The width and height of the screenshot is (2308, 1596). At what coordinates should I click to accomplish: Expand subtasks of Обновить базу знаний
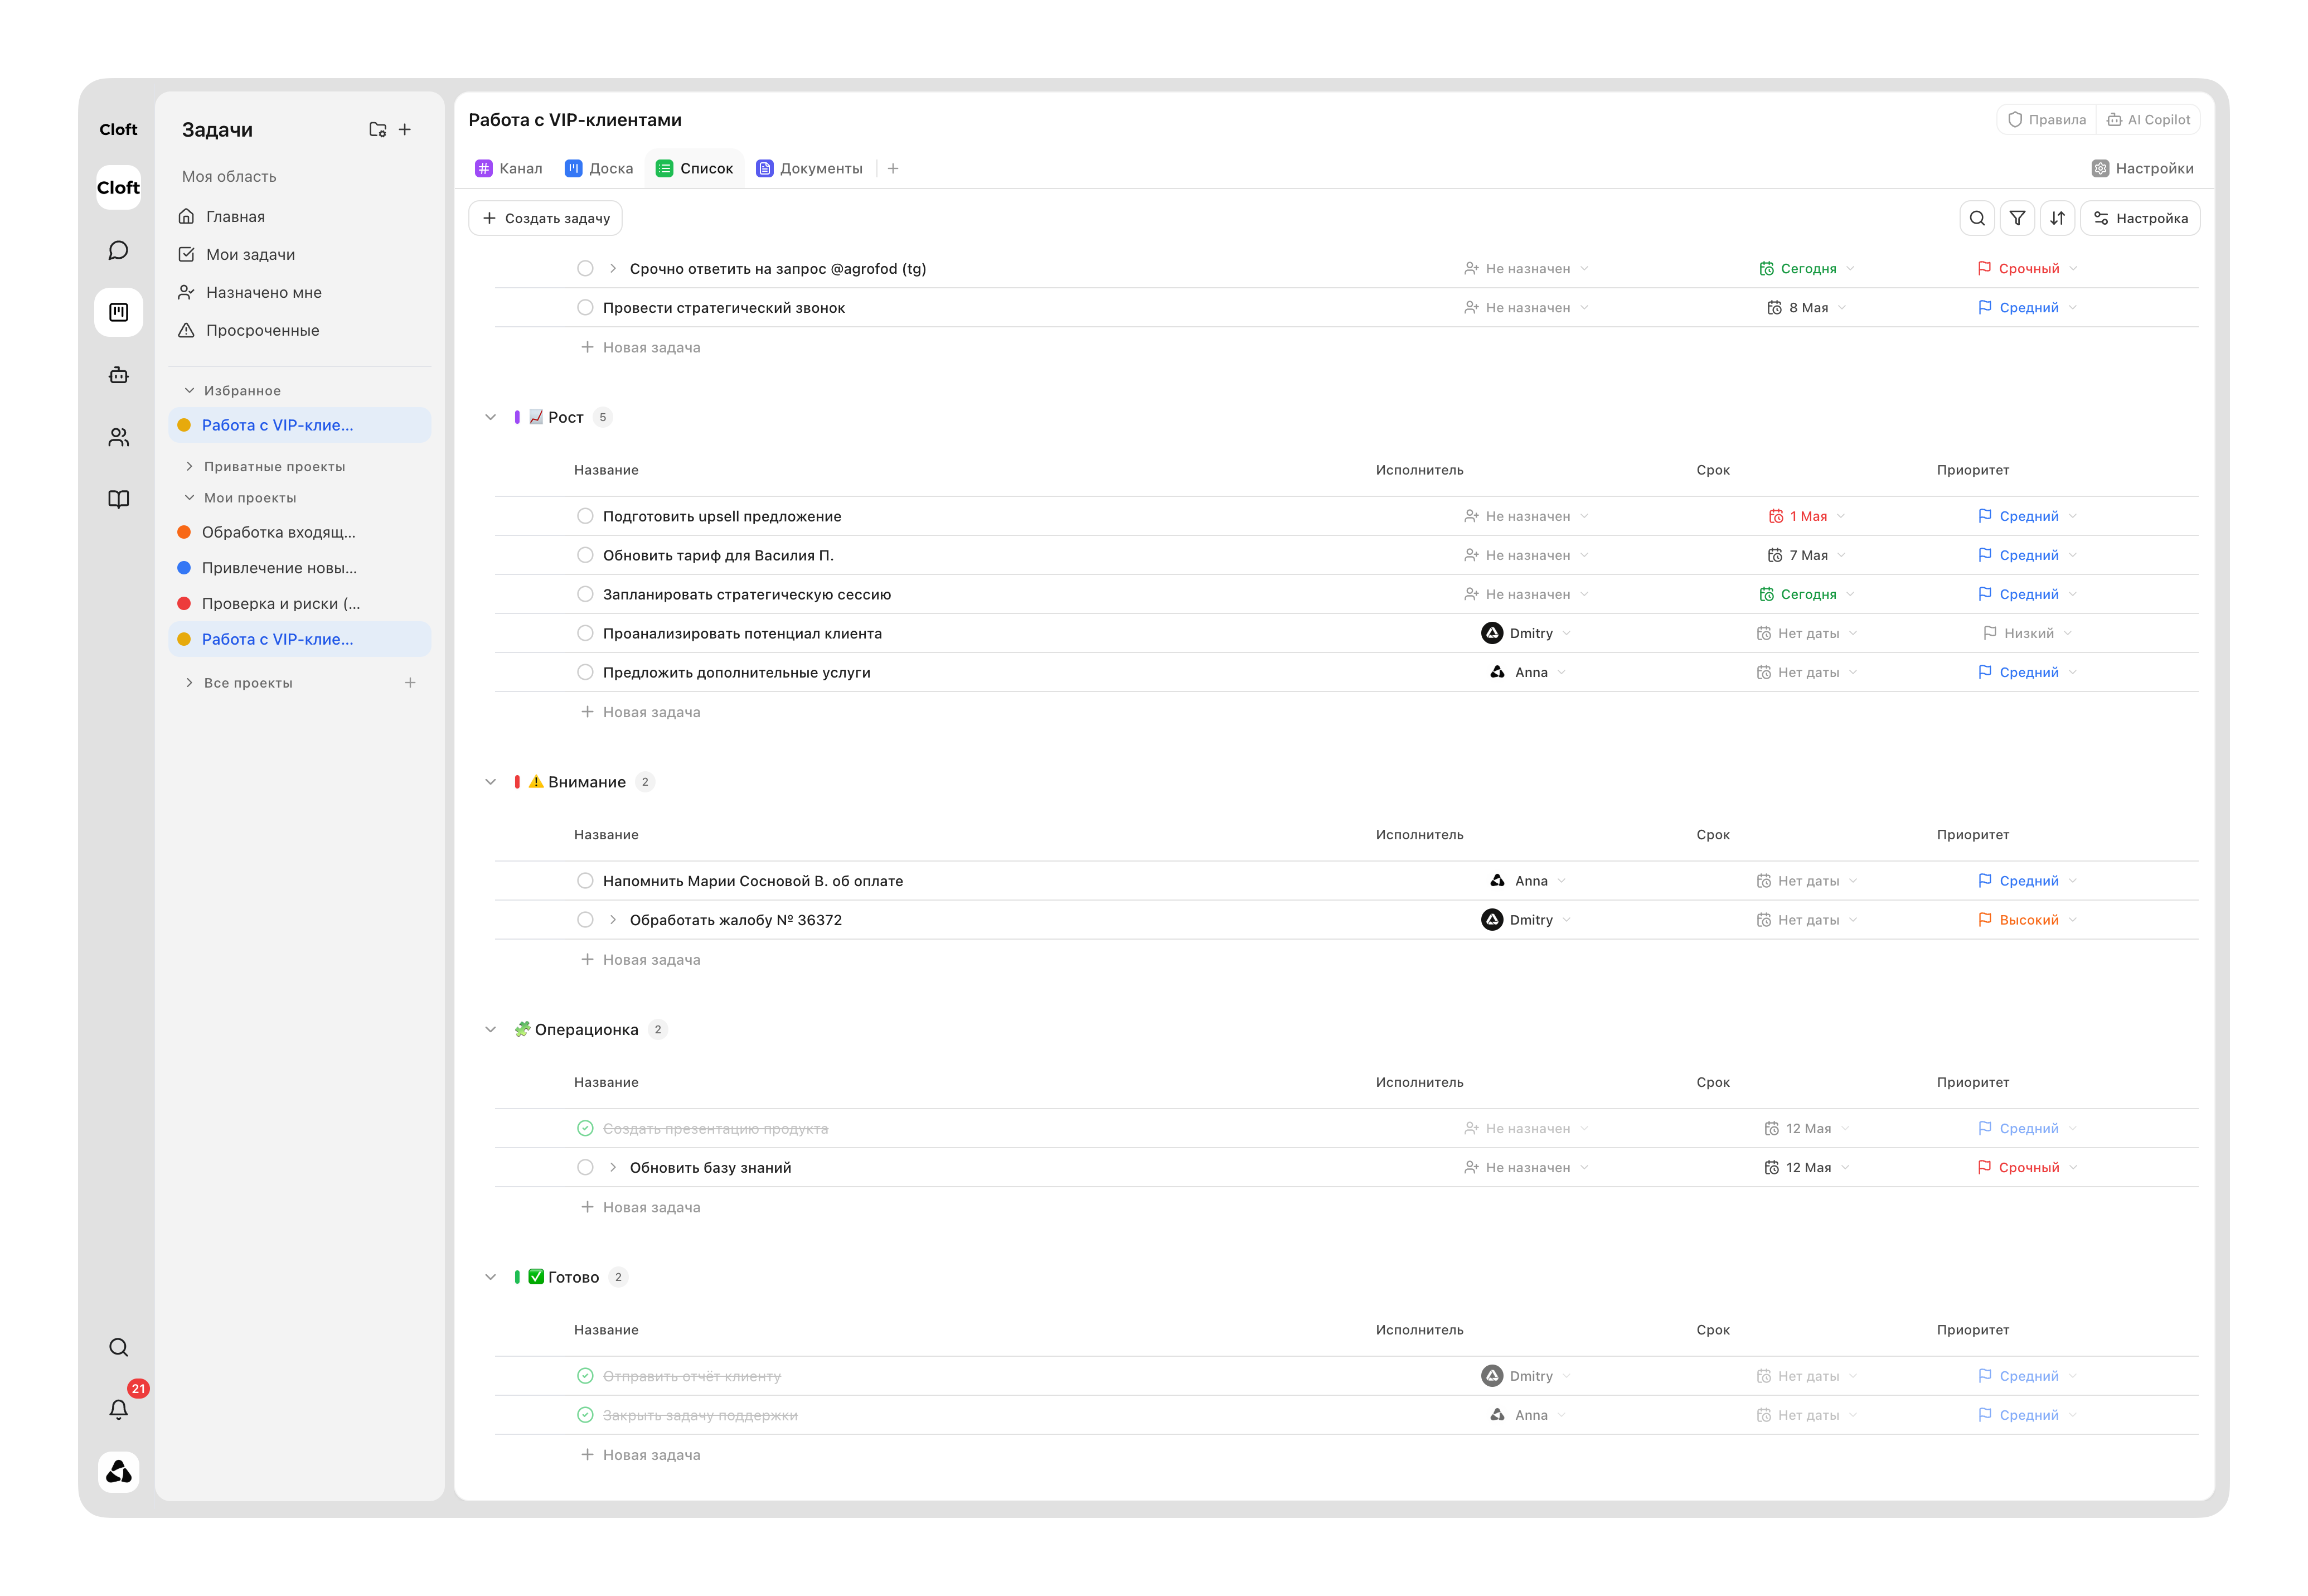pyautogui.click(x=613, y=1167)
